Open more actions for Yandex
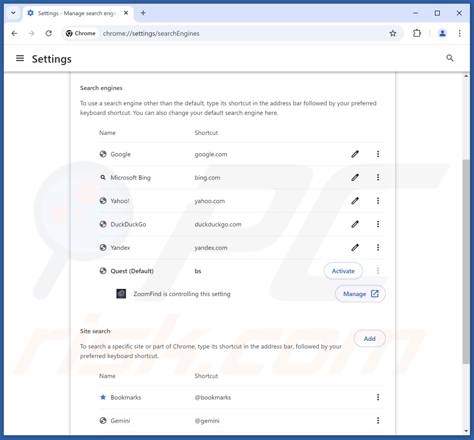This screenshot has height=440, width=474. 378,248
